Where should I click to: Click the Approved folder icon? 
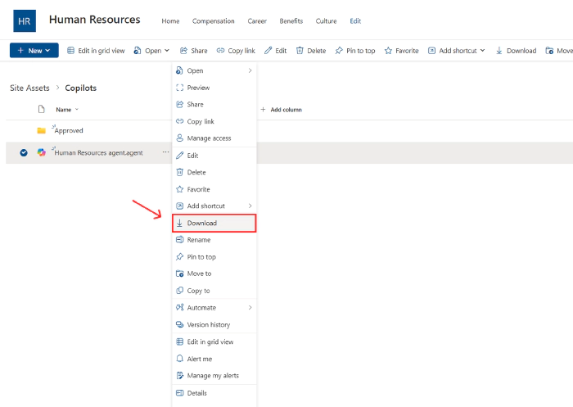[41, 130]
